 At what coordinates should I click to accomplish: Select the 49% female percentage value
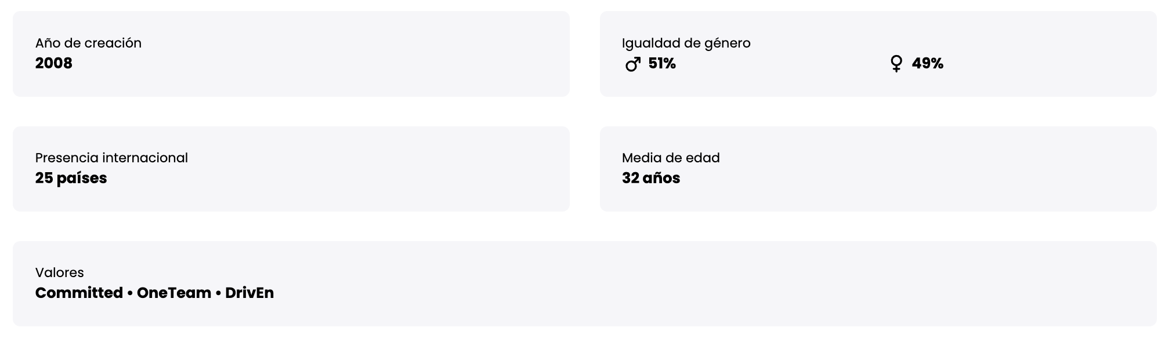point(927,64)
